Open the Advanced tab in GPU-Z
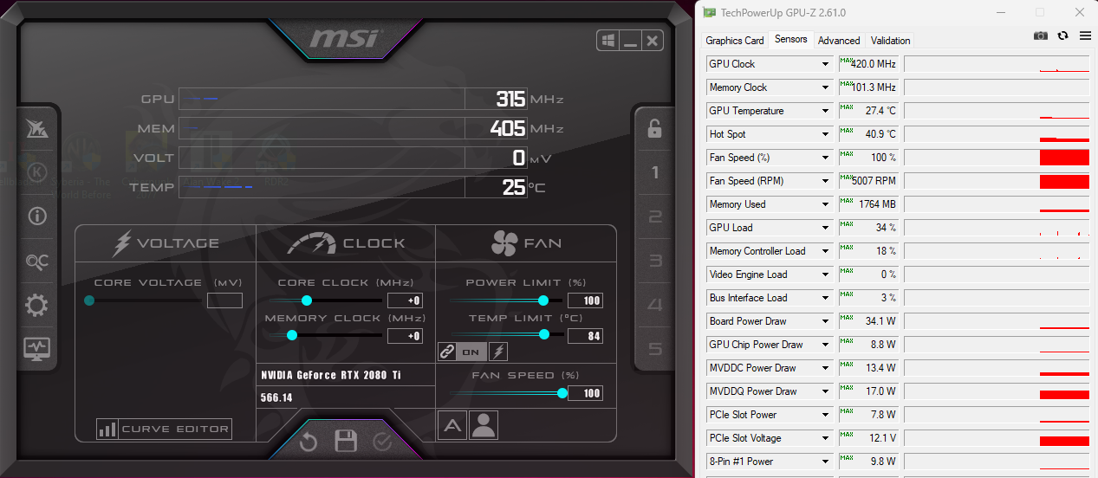Viewport: 1098px width, 478px height. pos(839,41)
